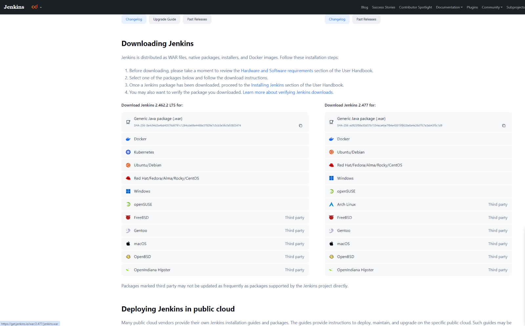Select openSUSE row in the 2.477 list
Viewport: 525px width, 326px height.
pyautogui.click(x=418, y=191)
